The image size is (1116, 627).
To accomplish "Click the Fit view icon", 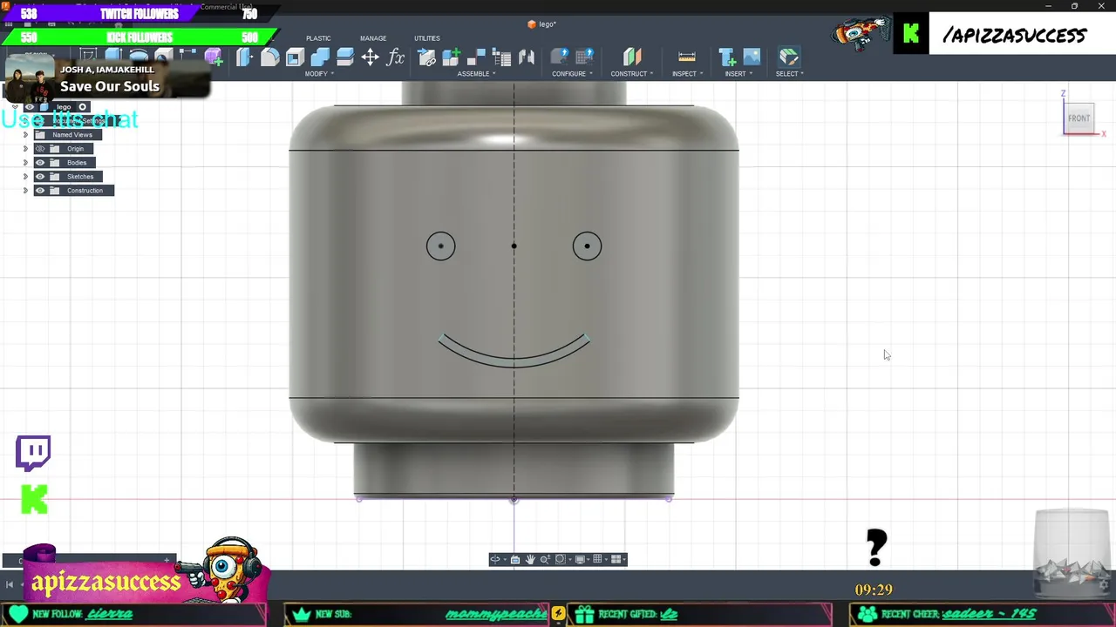I will (561, 559).
